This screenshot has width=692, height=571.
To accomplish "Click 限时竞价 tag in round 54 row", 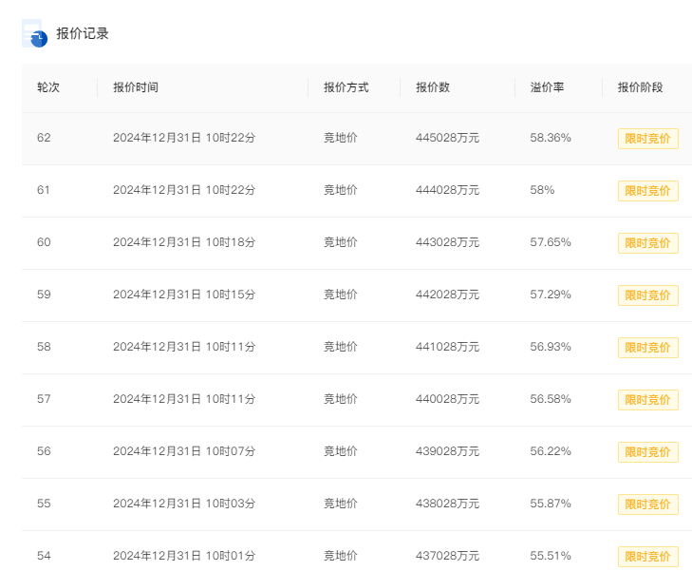I will (648, 557).
